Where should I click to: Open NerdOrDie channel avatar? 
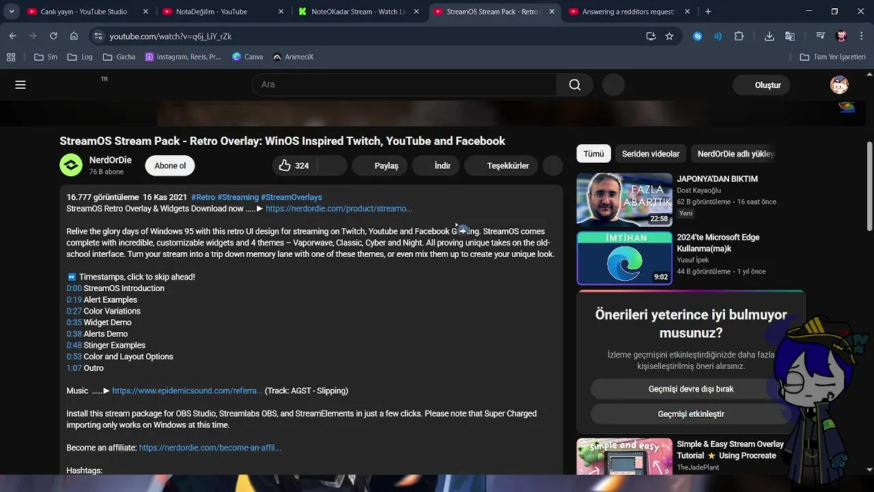[71, 165]
